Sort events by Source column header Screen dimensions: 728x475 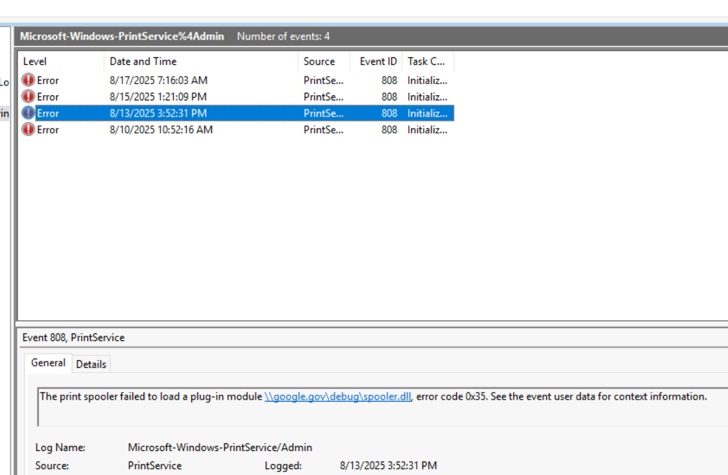click(x=324, y=62)
